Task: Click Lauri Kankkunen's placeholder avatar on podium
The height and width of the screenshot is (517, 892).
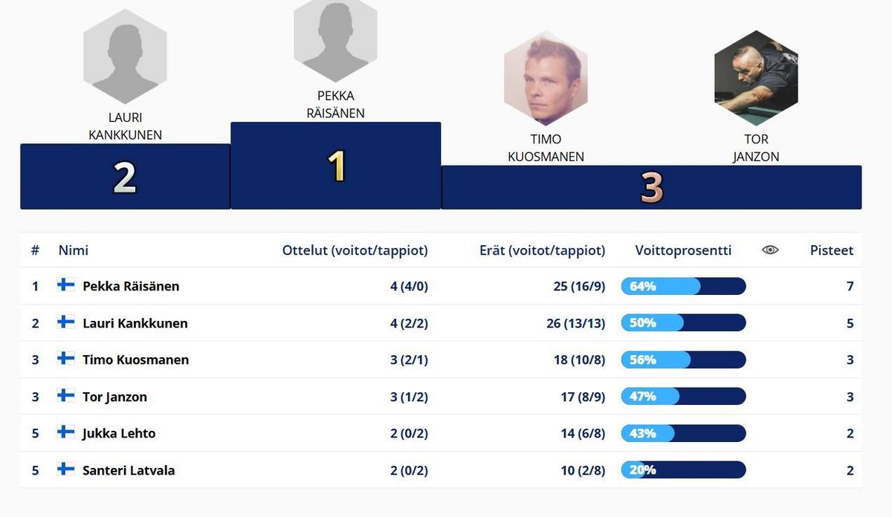Action: [125, 57]
